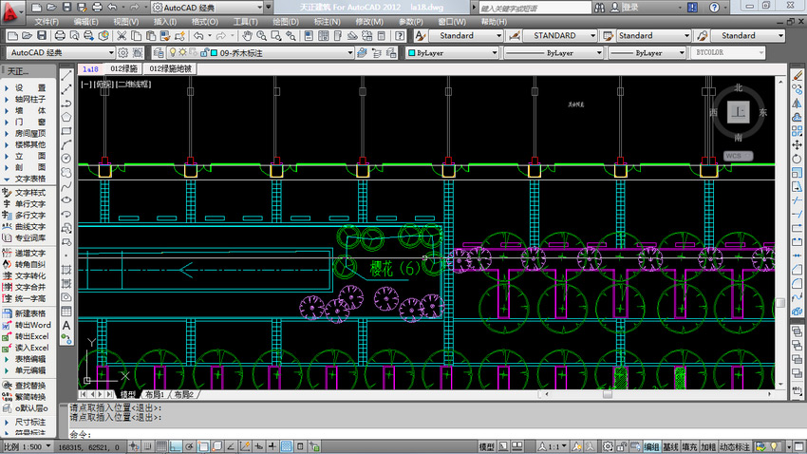Select the Circle draw tool
The width and height of the screenshot is (807, 454).
[x=66, y=159]
